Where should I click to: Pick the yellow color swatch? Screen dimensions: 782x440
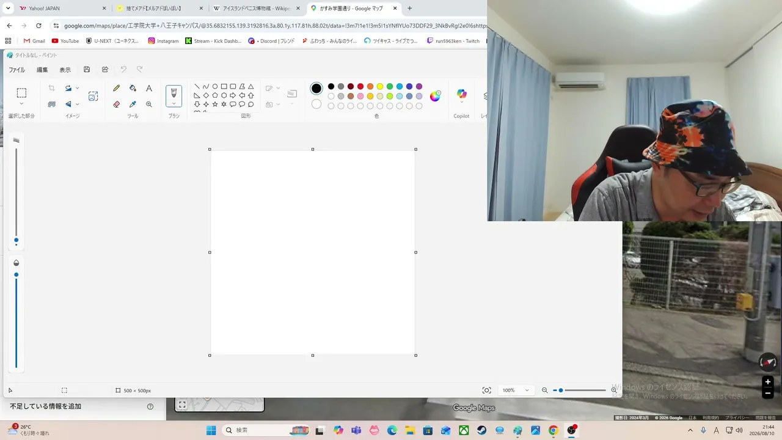point(380,87)
